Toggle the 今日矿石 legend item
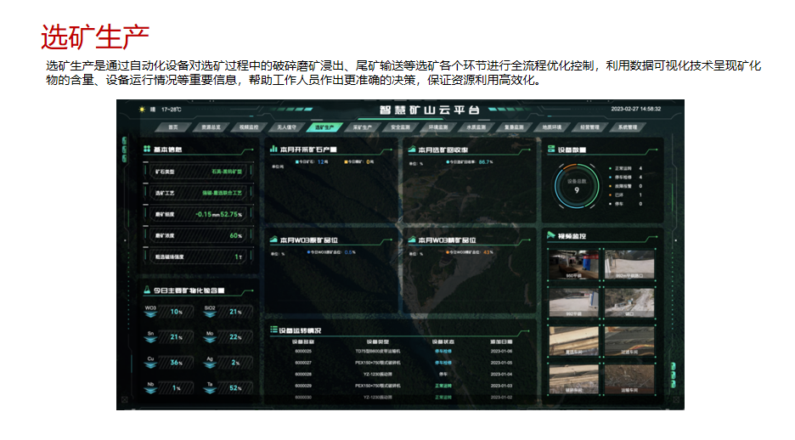Image resolution: width=795 pixels, height=440 pixels. pyautogui.click(x=307, y=161)
